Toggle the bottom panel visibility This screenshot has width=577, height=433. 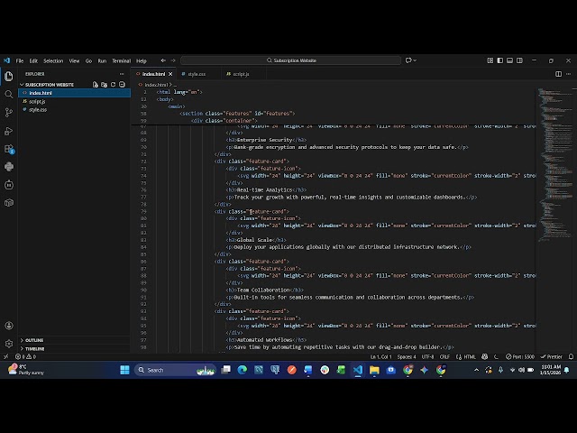click(509, 60)
